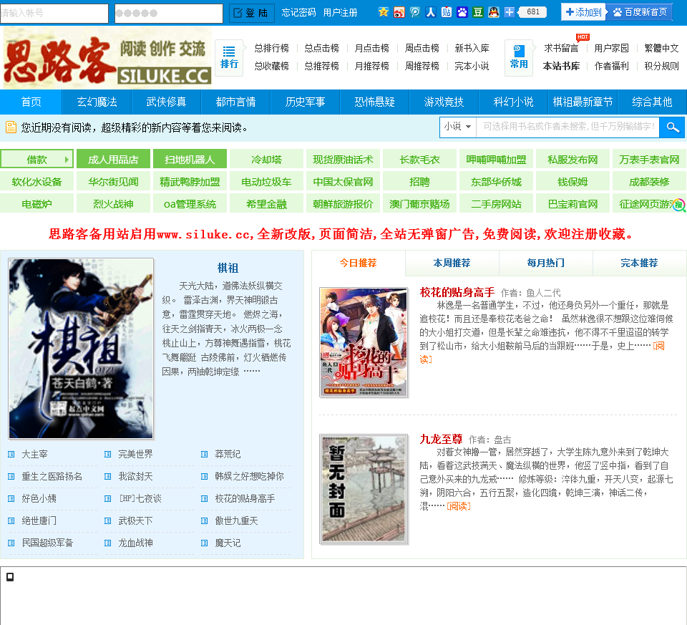Open 都市言情 category
The height and width of the screenshot is (625, 687).
point(235,102)
